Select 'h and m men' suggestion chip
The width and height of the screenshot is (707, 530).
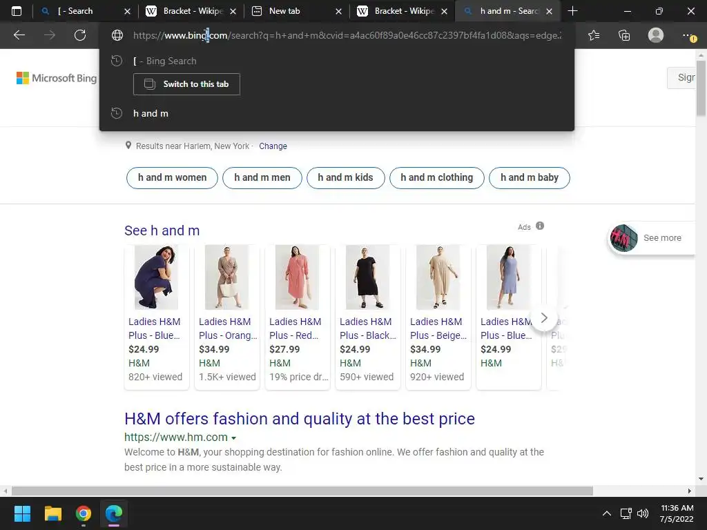point(262,177)
